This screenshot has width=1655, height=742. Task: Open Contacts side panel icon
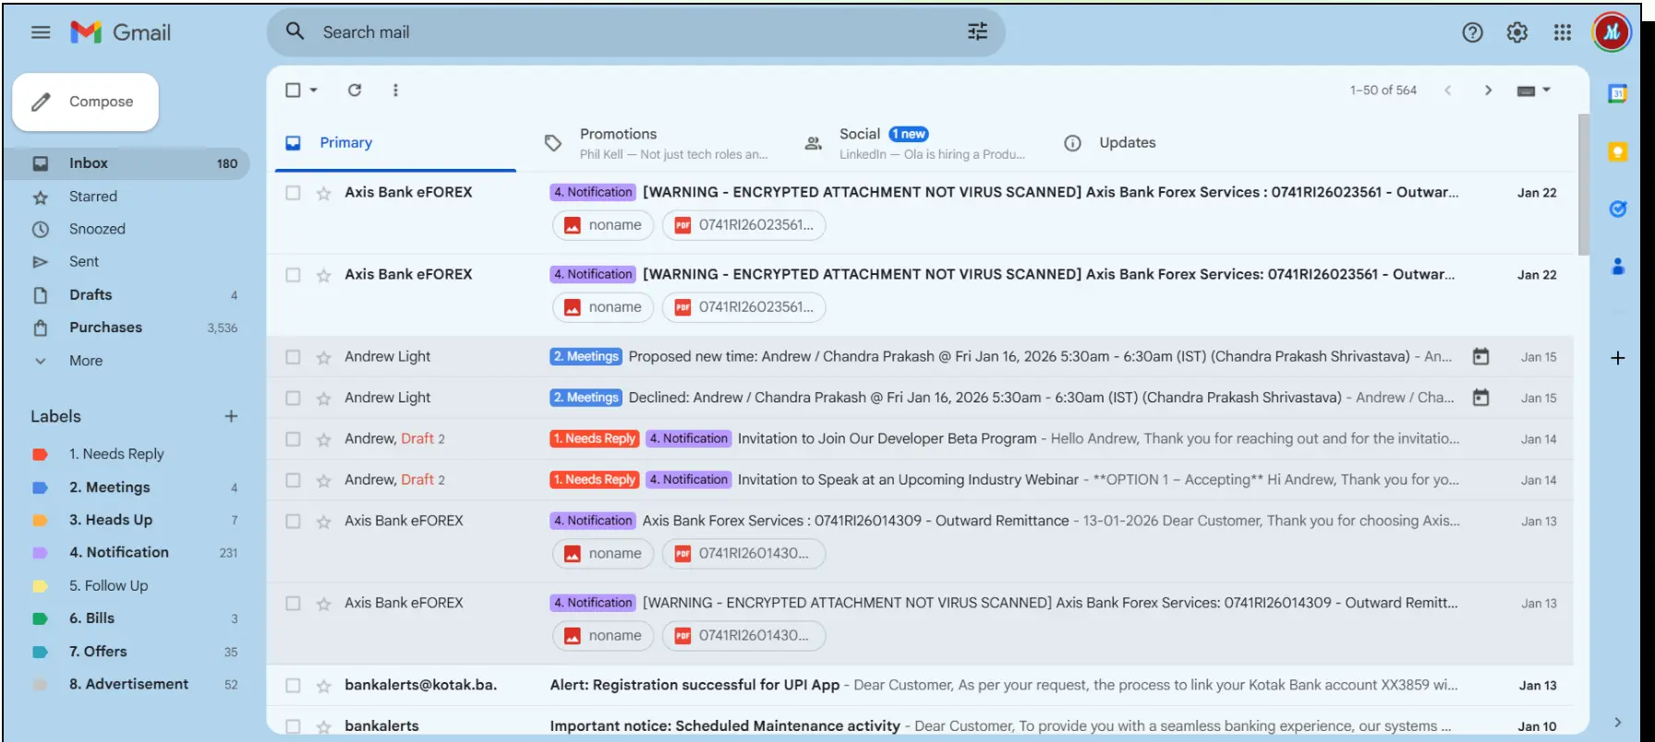pyautogui.click(x=1618, y=267)
